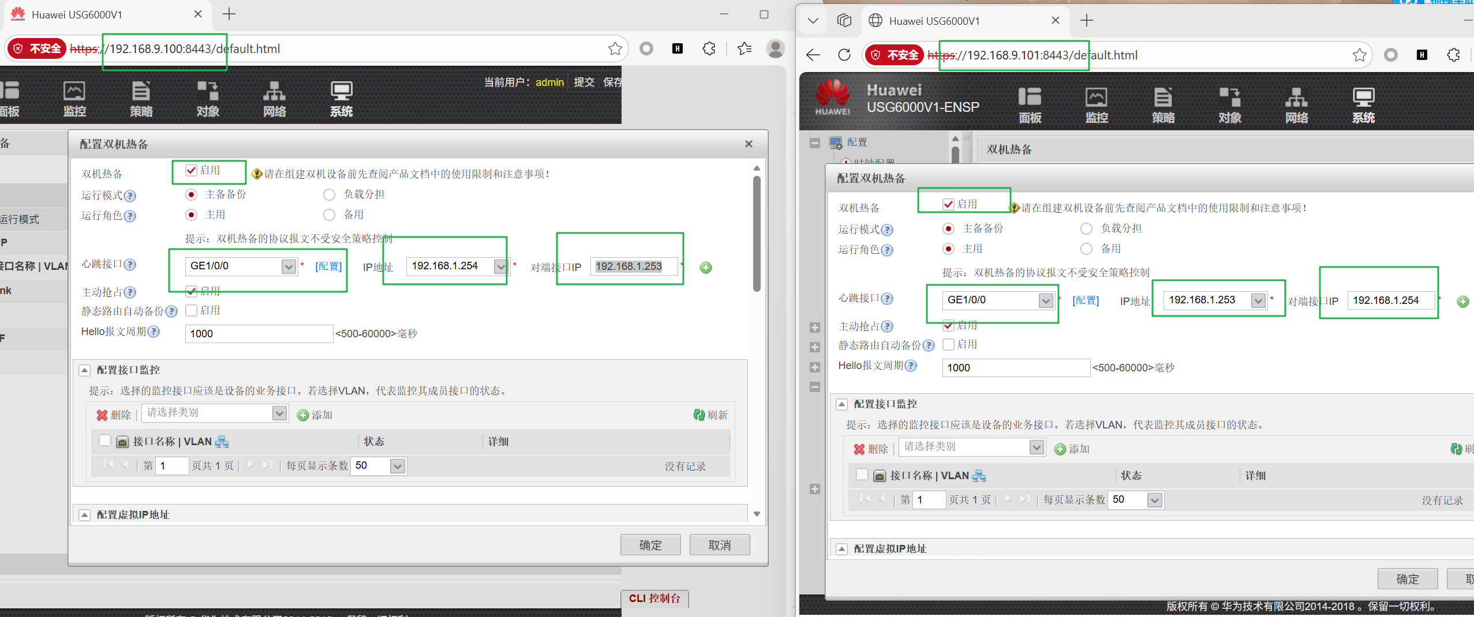Open 面板 menu in right firewall window
Viewport: 1474px width, 617px height.
click(x=1030, y=106)
